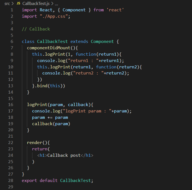
Task: Open the CallbackTest.js breadcrumb item
Action: pyautogui.click(x=36, y=4)
